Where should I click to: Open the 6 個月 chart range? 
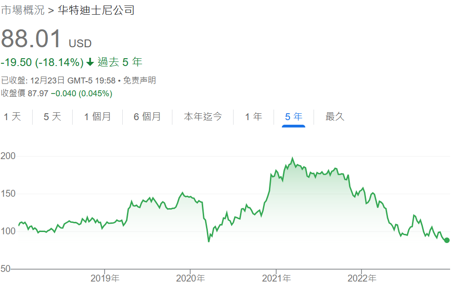pos(147,116)
